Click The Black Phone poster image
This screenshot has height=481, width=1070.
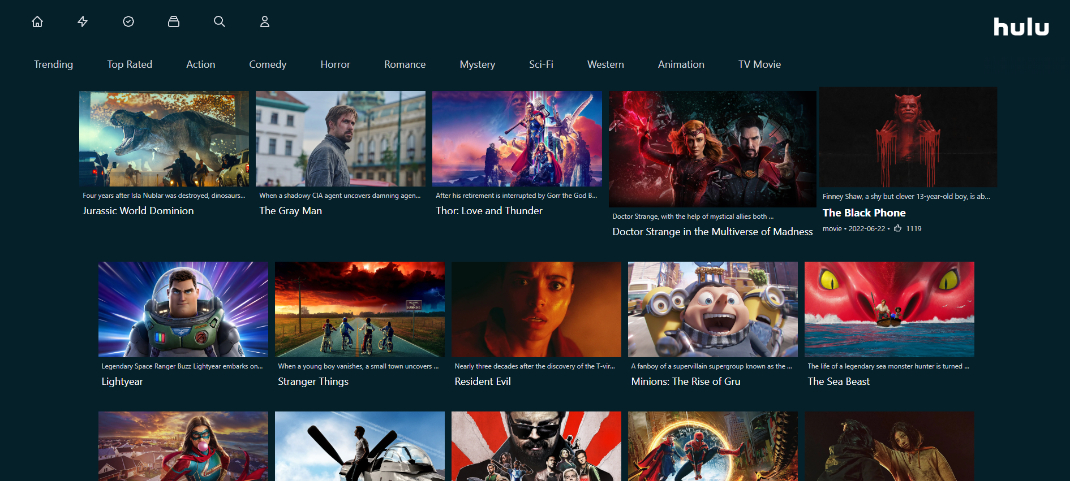click(x=908, y=137)
